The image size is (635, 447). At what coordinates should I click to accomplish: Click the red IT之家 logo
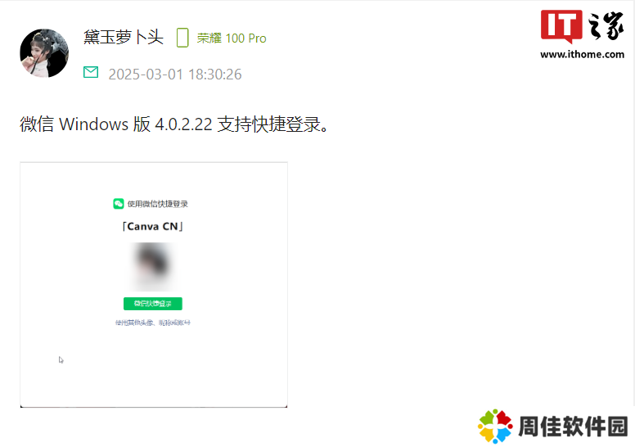pos(561,26)
